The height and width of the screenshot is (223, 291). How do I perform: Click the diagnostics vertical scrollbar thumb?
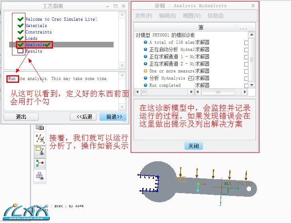pos(252,59)
